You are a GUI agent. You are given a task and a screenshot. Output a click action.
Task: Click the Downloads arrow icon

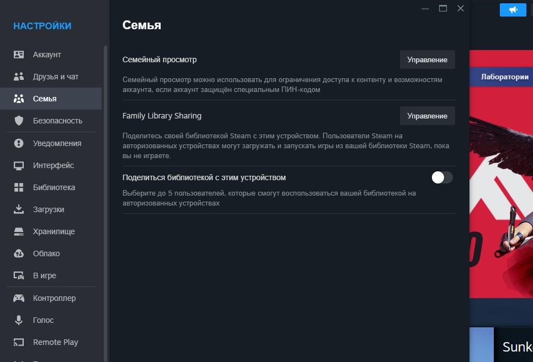pos(19,209)
